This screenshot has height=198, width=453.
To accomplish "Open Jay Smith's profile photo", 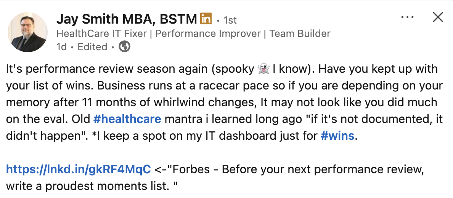I will [27, 32].
